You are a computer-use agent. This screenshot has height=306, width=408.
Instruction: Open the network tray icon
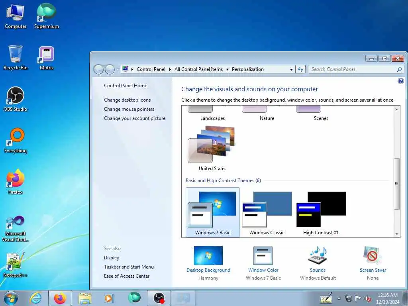pyautogui.click(x=348, y=299)
